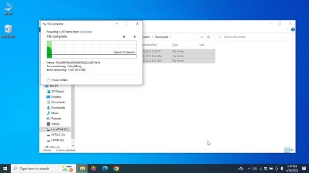309x173 pixels.
Task: Open the notification center
Action: [304, 169]
